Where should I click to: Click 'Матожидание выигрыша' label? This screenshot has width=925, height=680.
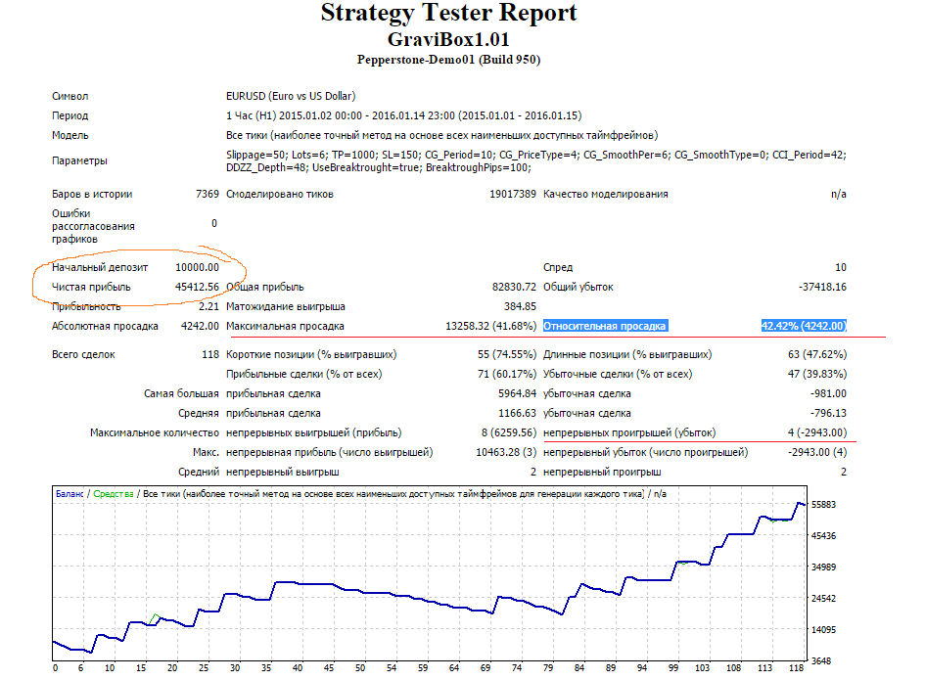coord(286,306)
